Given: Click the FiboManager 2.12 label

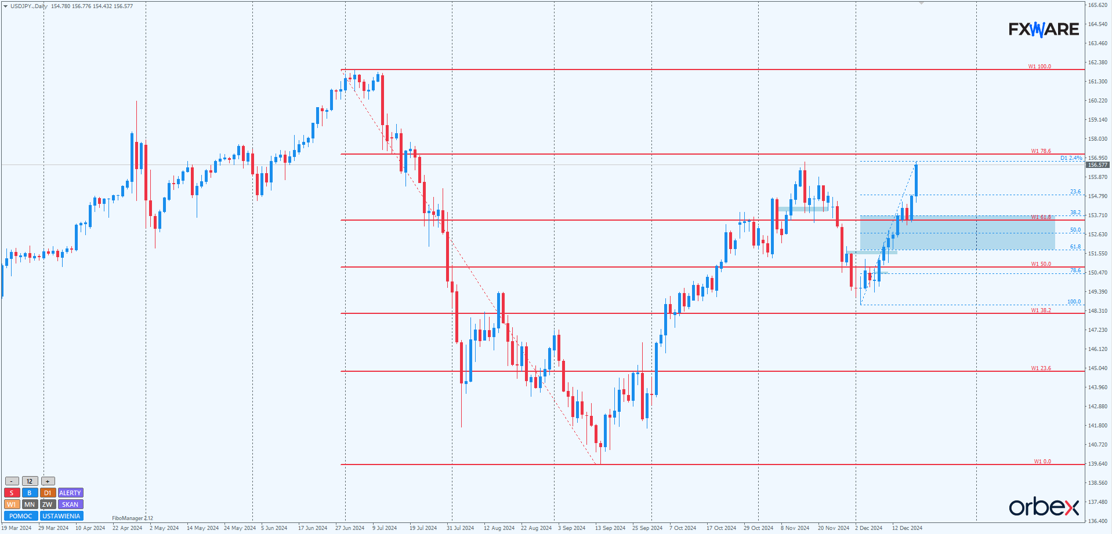Looking at the screenshot, I should click(132, 518).
